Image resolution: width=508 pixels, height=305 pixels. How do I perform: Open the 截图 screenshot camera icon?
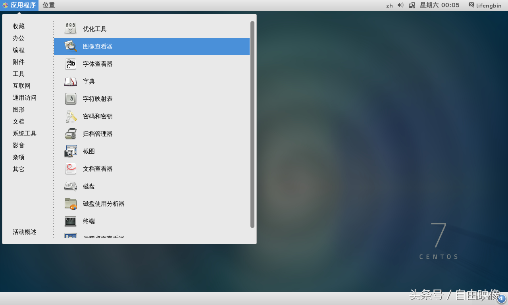(71, 151)
